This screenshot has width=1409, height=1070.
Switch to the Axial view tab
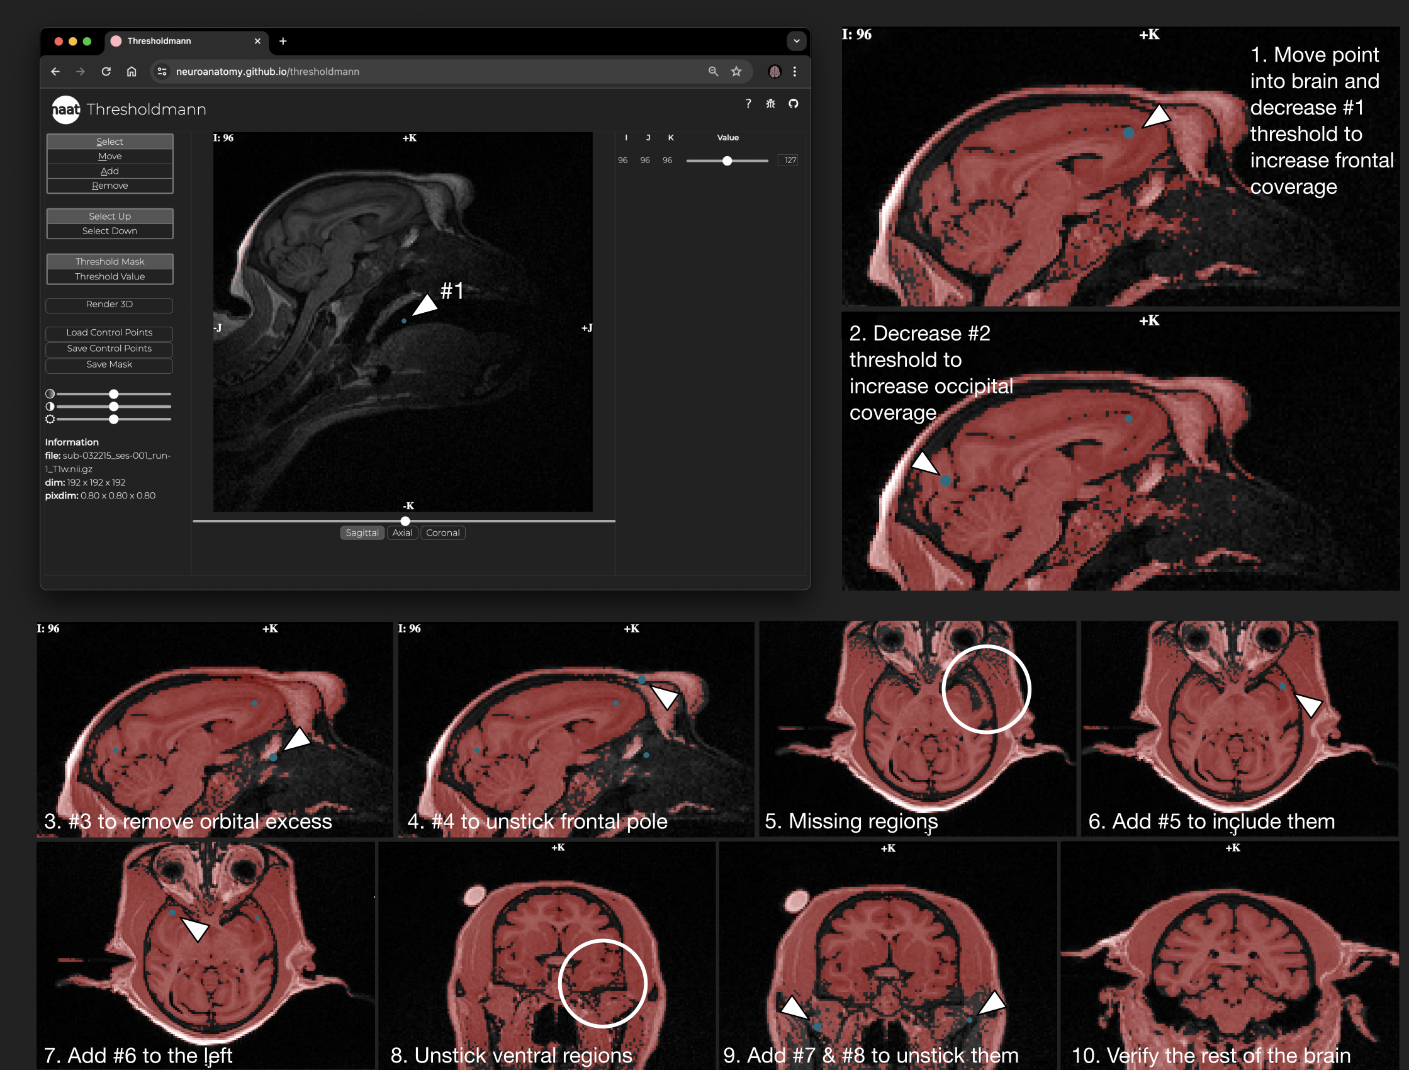click(x=402, y=532)
